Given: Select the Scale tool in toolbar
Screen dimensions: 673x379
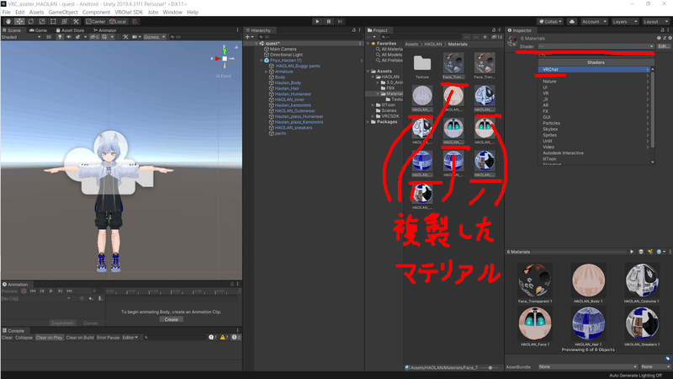Looking at the screenshot, I should [x=42, y=22].
